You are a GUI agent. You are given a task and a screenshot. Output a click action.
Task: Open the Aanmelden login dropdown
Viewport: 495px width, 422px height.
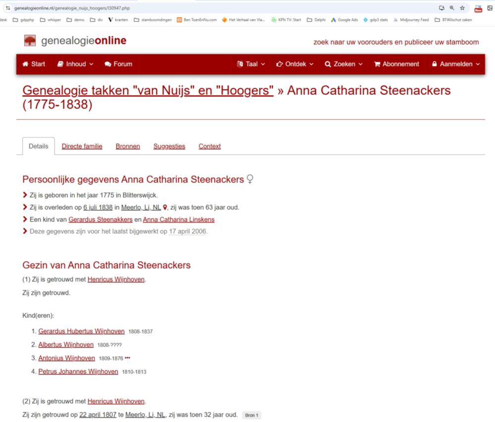coord(455,64)
